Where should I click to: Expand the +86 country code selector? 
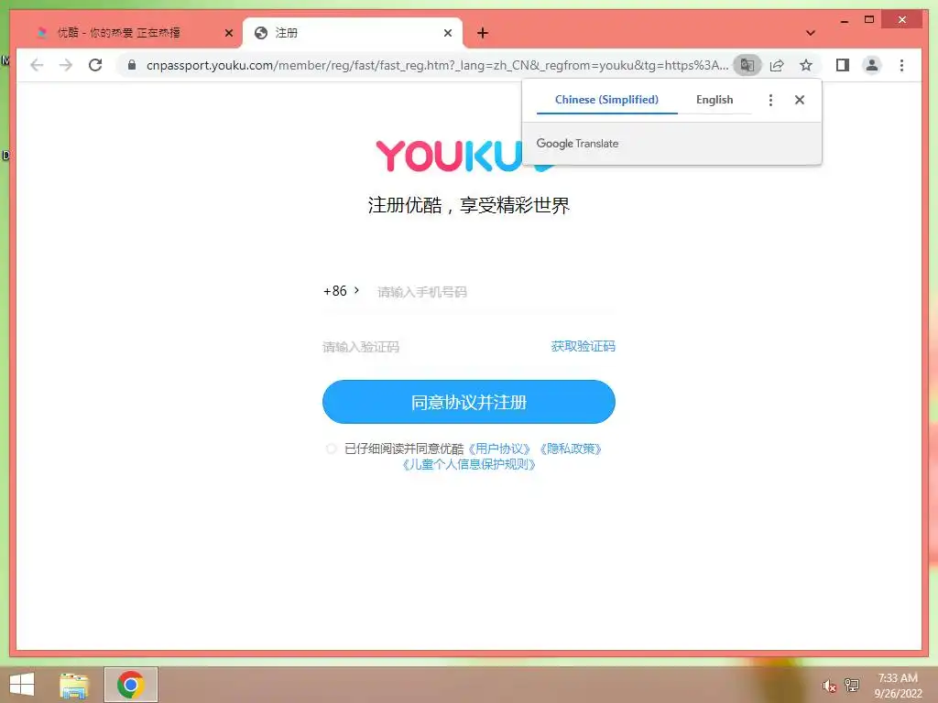point(341,291)
